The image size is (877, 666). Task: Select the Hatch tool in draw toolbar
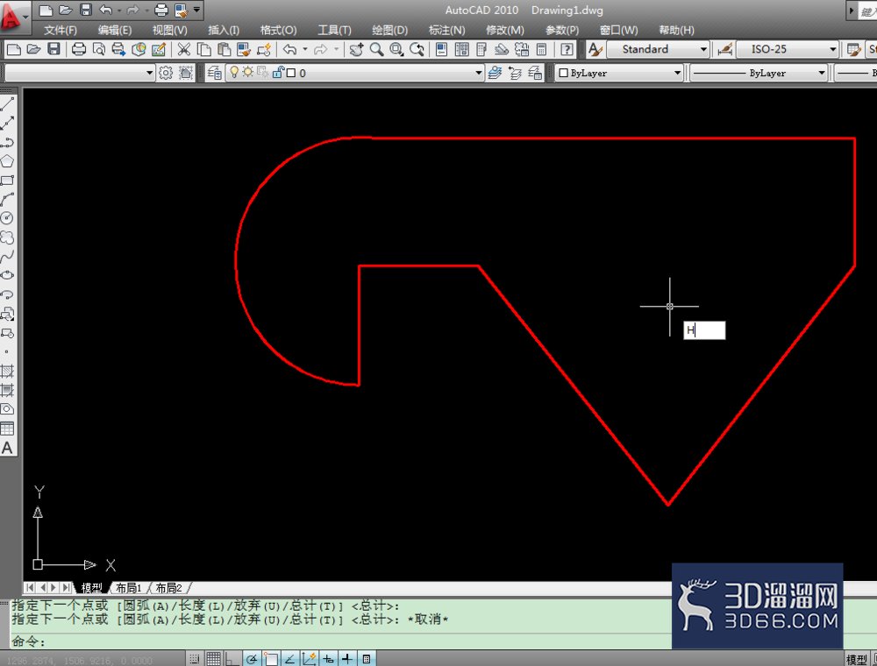pos(7,371)
